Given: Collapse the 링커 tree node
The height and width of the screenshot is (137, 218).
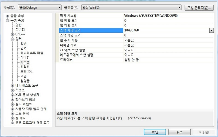Looking at the screenshot, I should coord(13,39).
